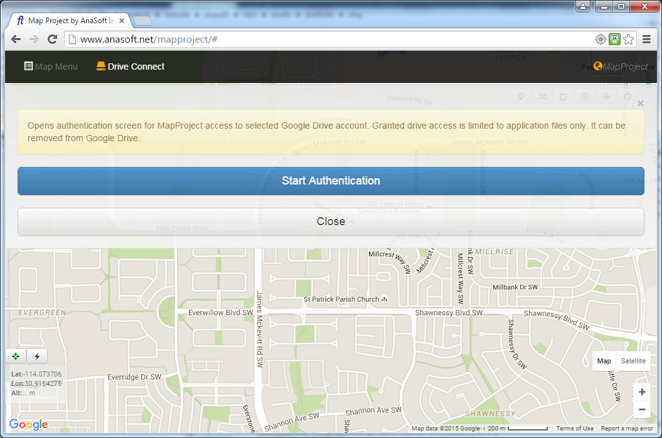Image resolution: width=662 pixels, height=438 pixels.
Task: Click the Everwillow Blvd SW road label
Action: [x=220, y=312]
